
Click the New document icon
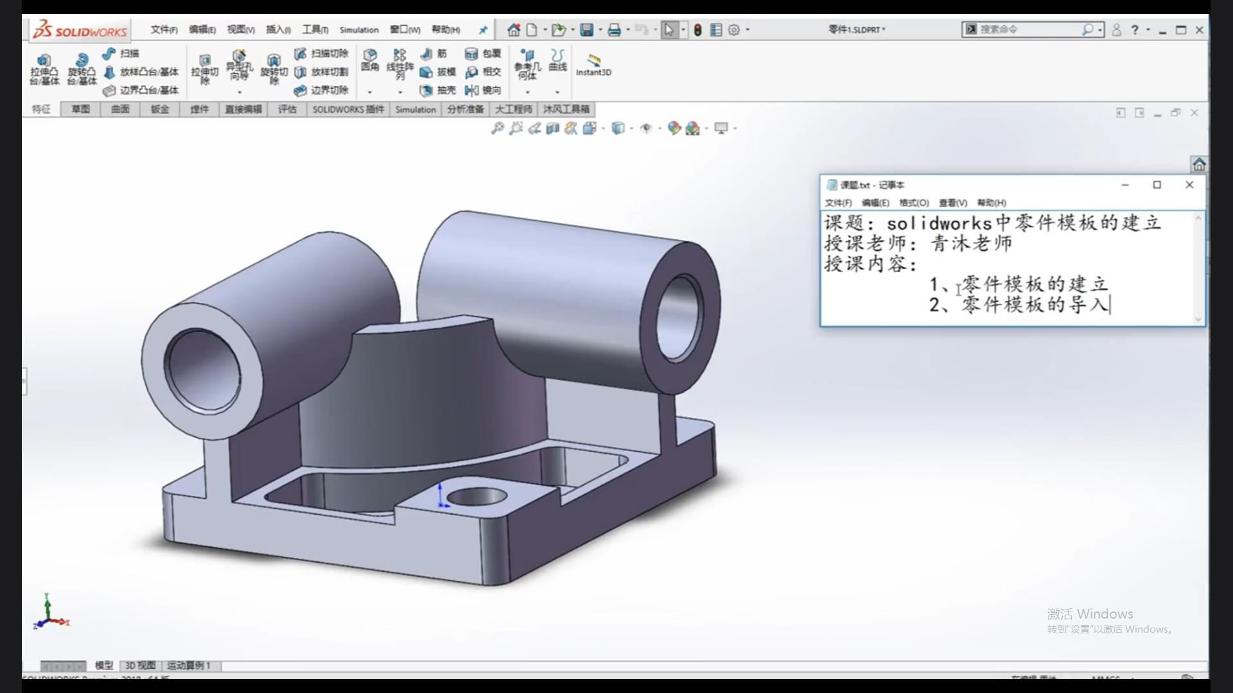(x=532, y=30)
